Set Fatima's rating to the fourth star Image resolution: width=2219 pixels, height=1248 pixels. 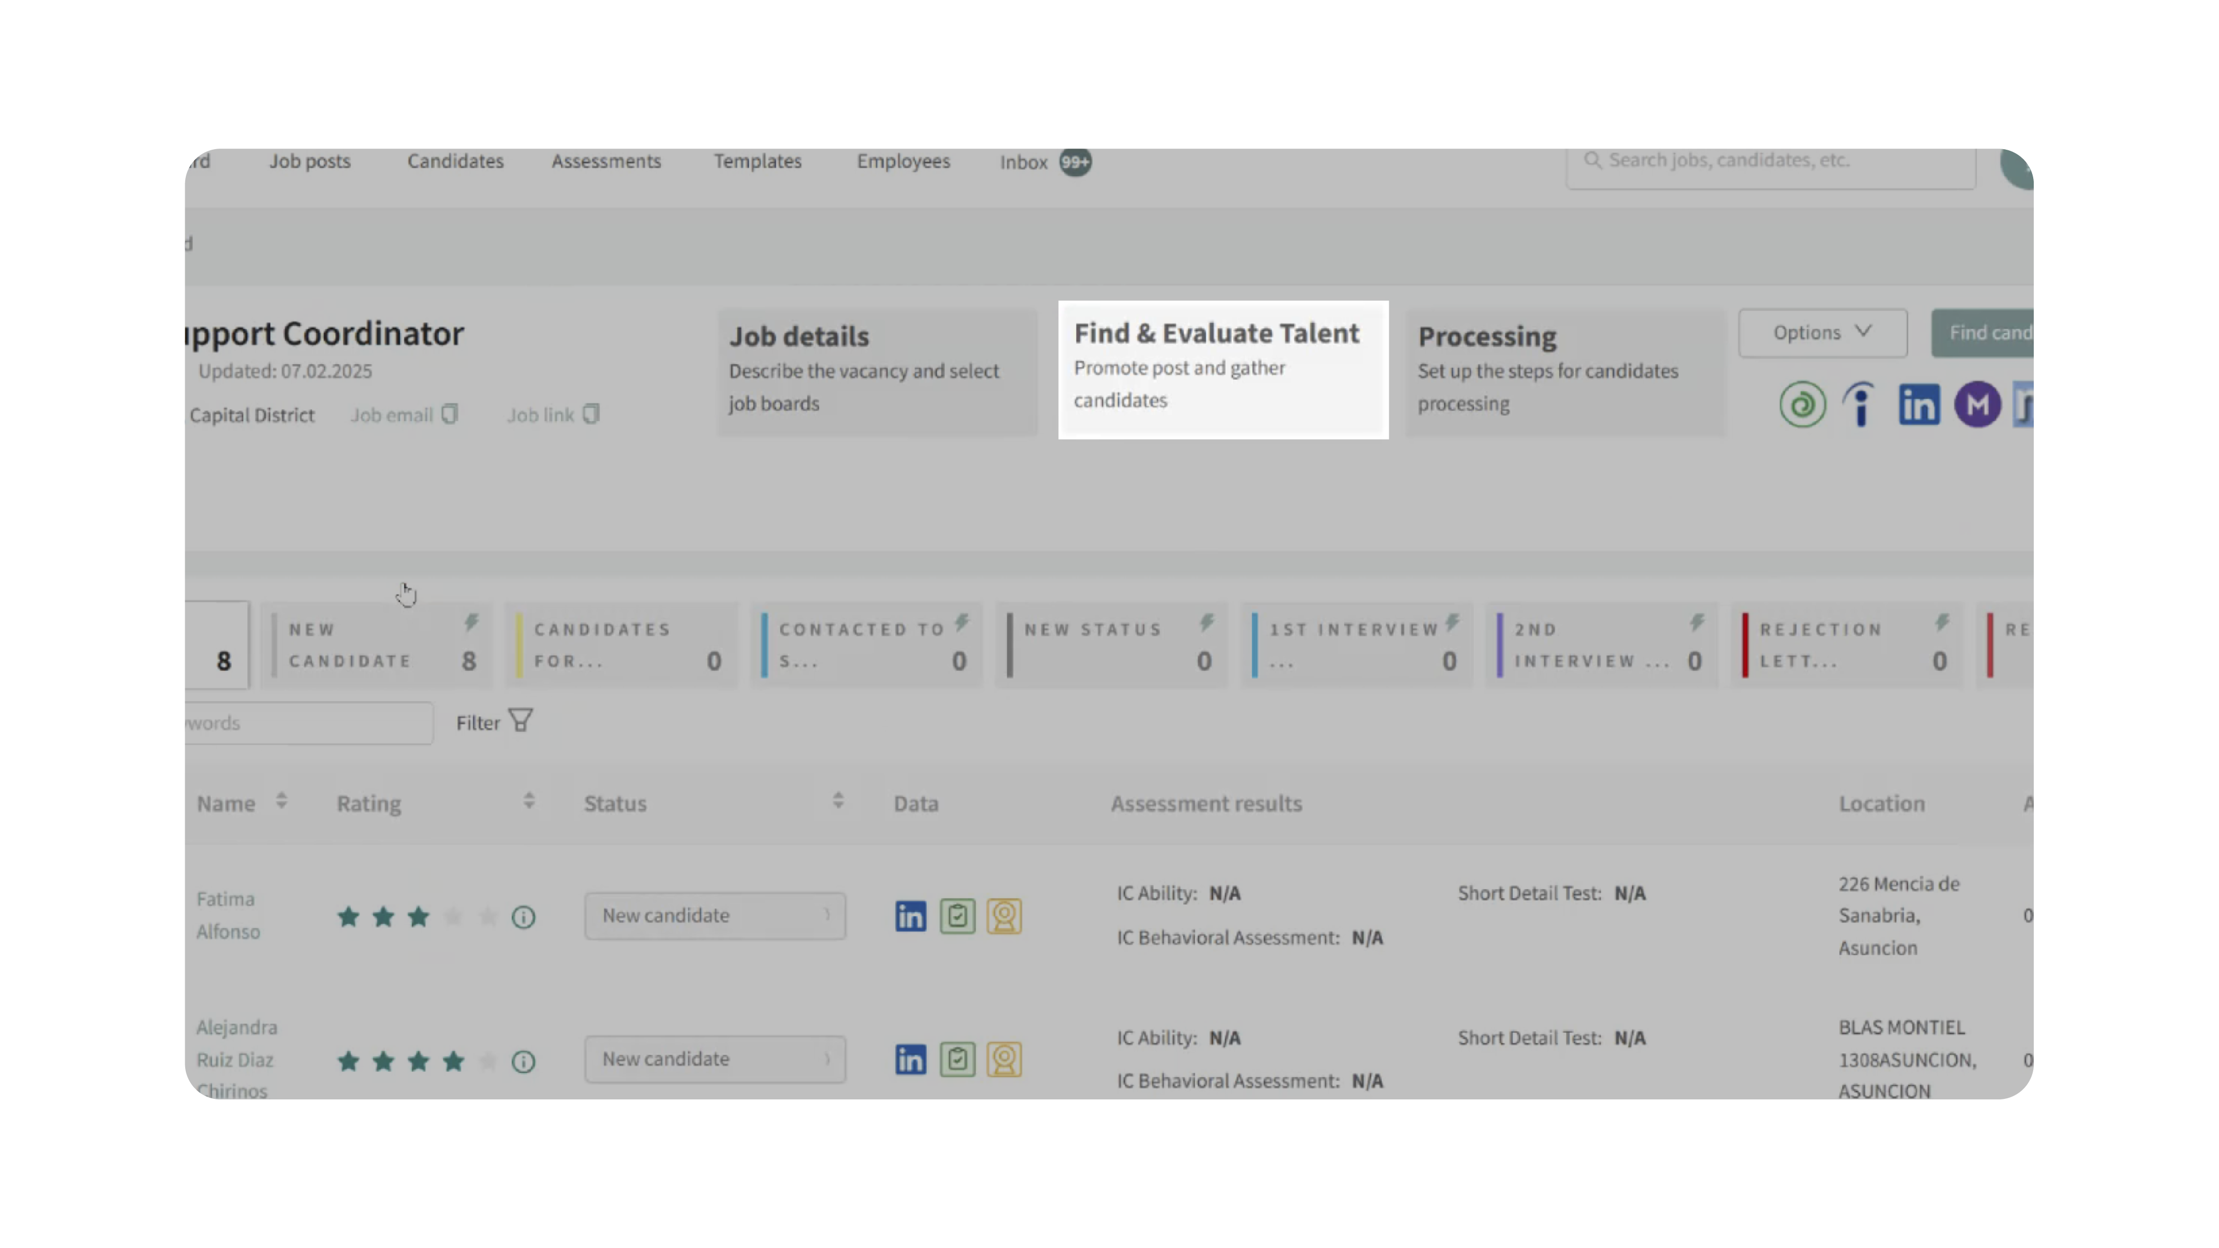click(x=453, y=917)
